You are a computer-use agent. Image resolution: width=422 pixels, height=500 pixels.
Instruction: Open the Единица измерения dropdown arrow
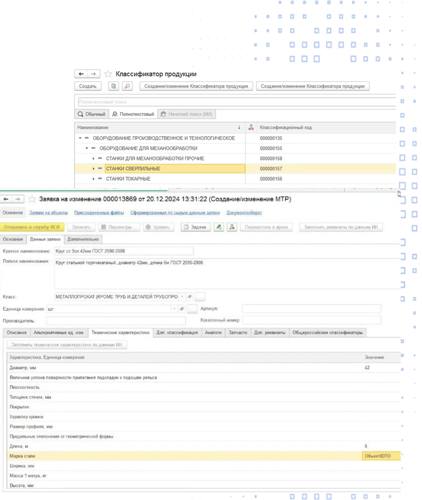174,308
